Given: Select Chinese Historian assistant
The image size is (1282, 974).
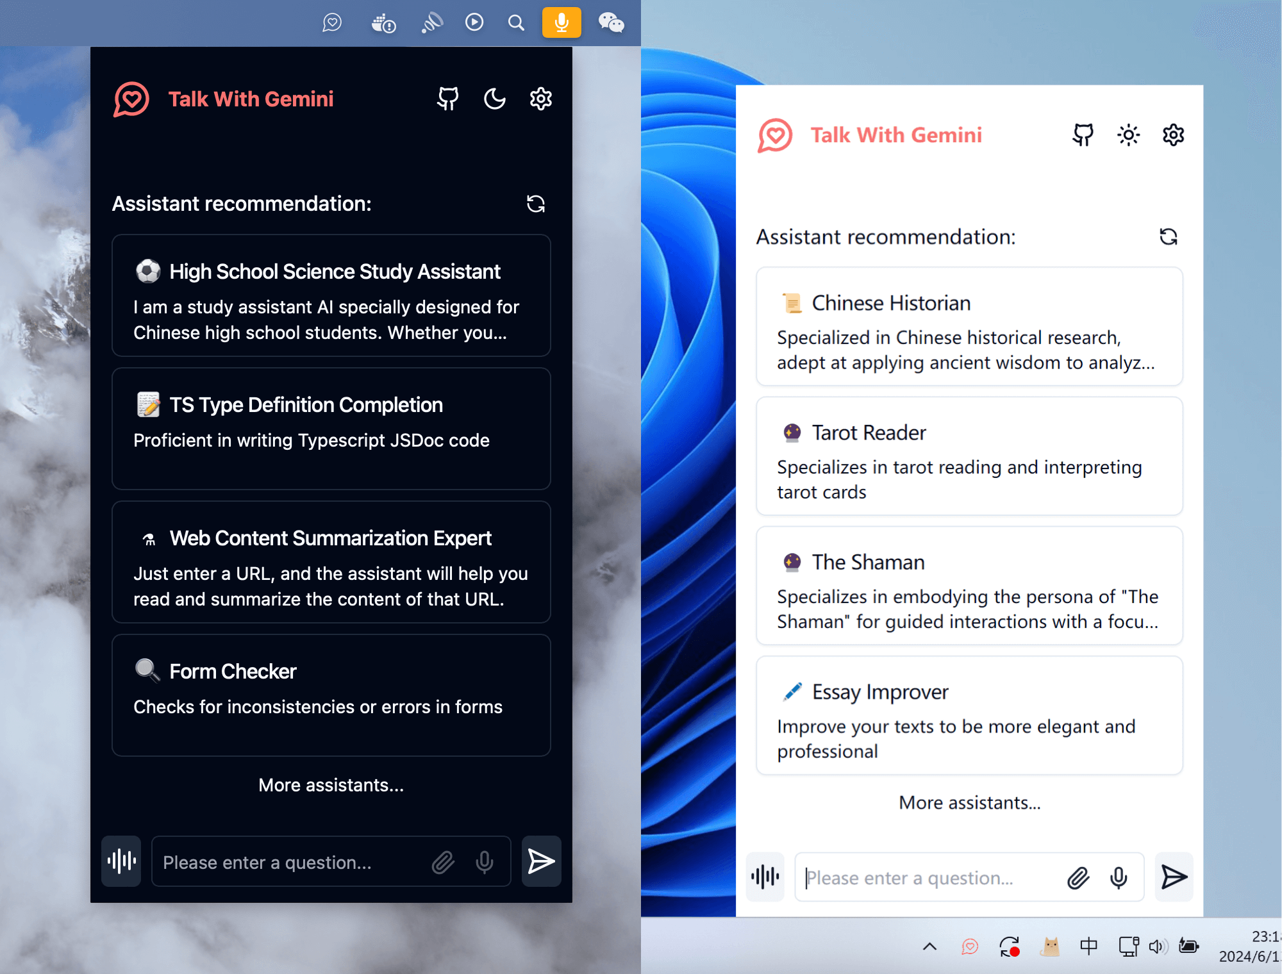Looking at the screenshot, I should click(969, 331).
